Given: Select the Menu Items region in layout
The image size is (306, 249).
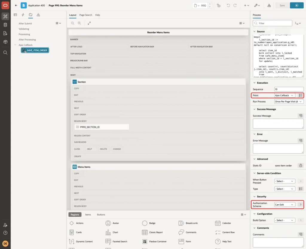Looking at the screenshot, I should coord(158,167).
